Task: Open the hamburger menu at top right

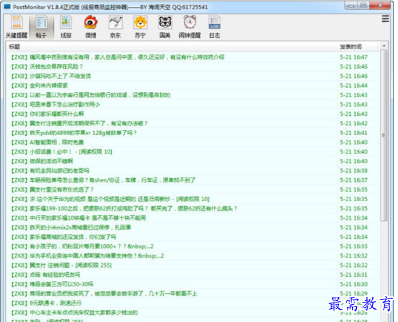Action: 386,19
